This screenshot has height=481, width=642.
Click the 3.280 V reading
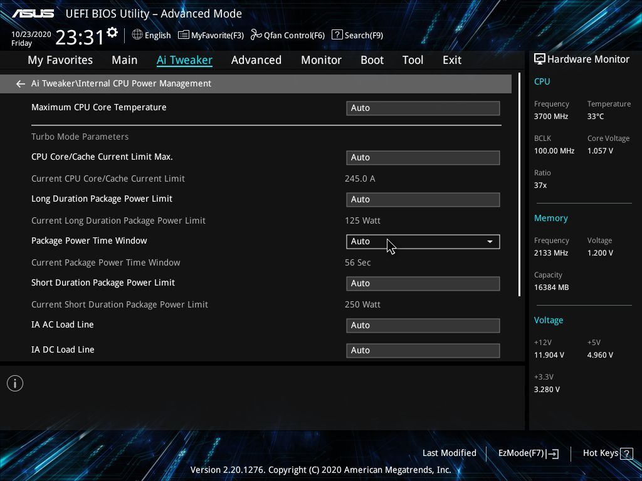[547, 390]
